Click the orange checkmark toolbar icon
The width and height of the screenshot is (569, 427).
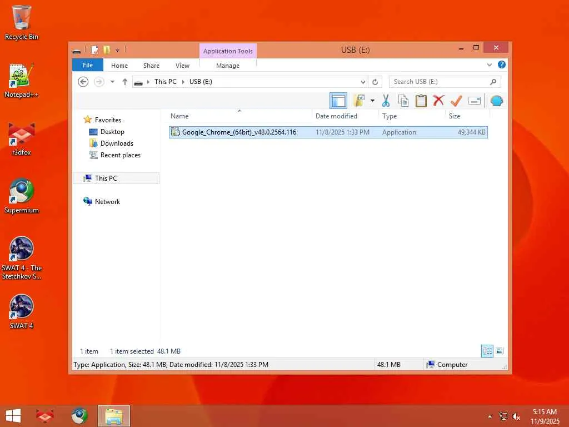click(x=456, y=101)
